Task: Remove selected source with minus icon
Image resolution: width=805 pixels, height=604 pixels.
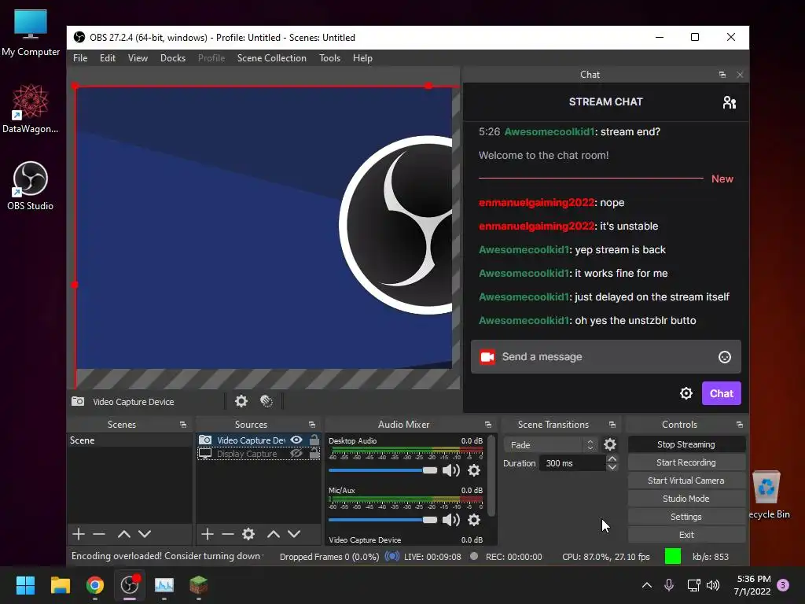Action: coord(228,534)
